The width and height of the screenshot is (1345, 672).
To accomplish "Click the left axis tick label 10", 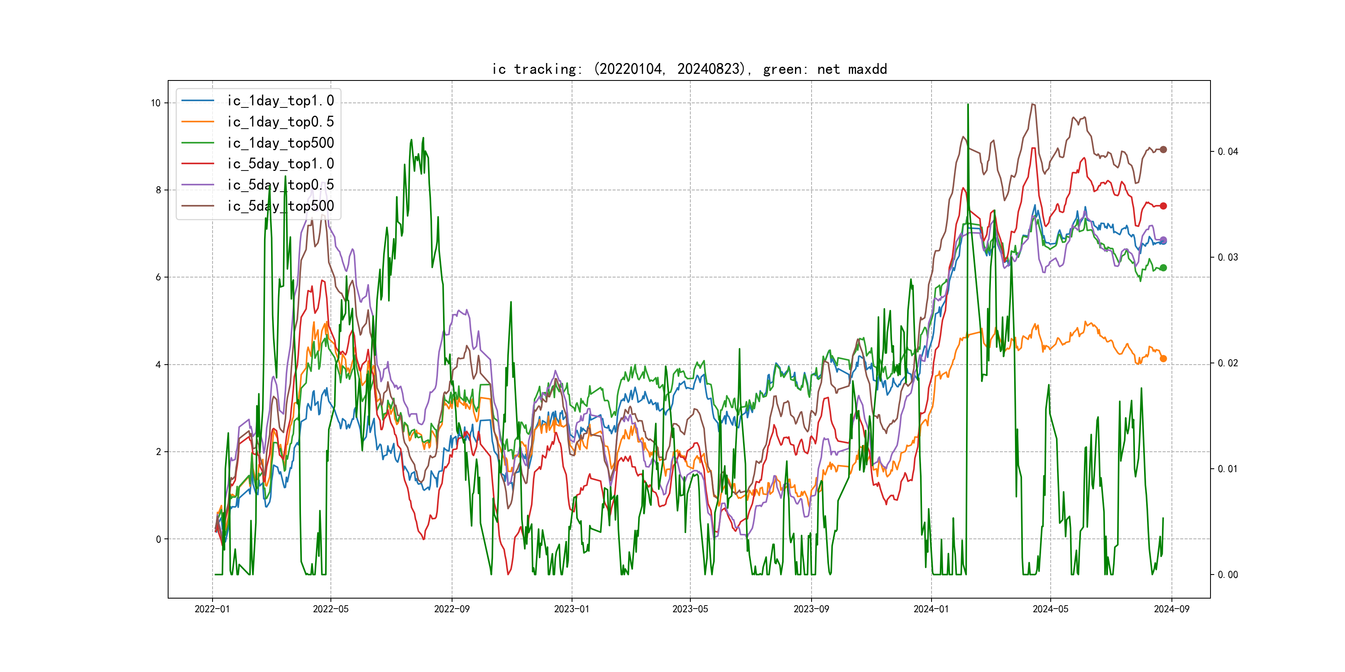I will coord(156,103).
